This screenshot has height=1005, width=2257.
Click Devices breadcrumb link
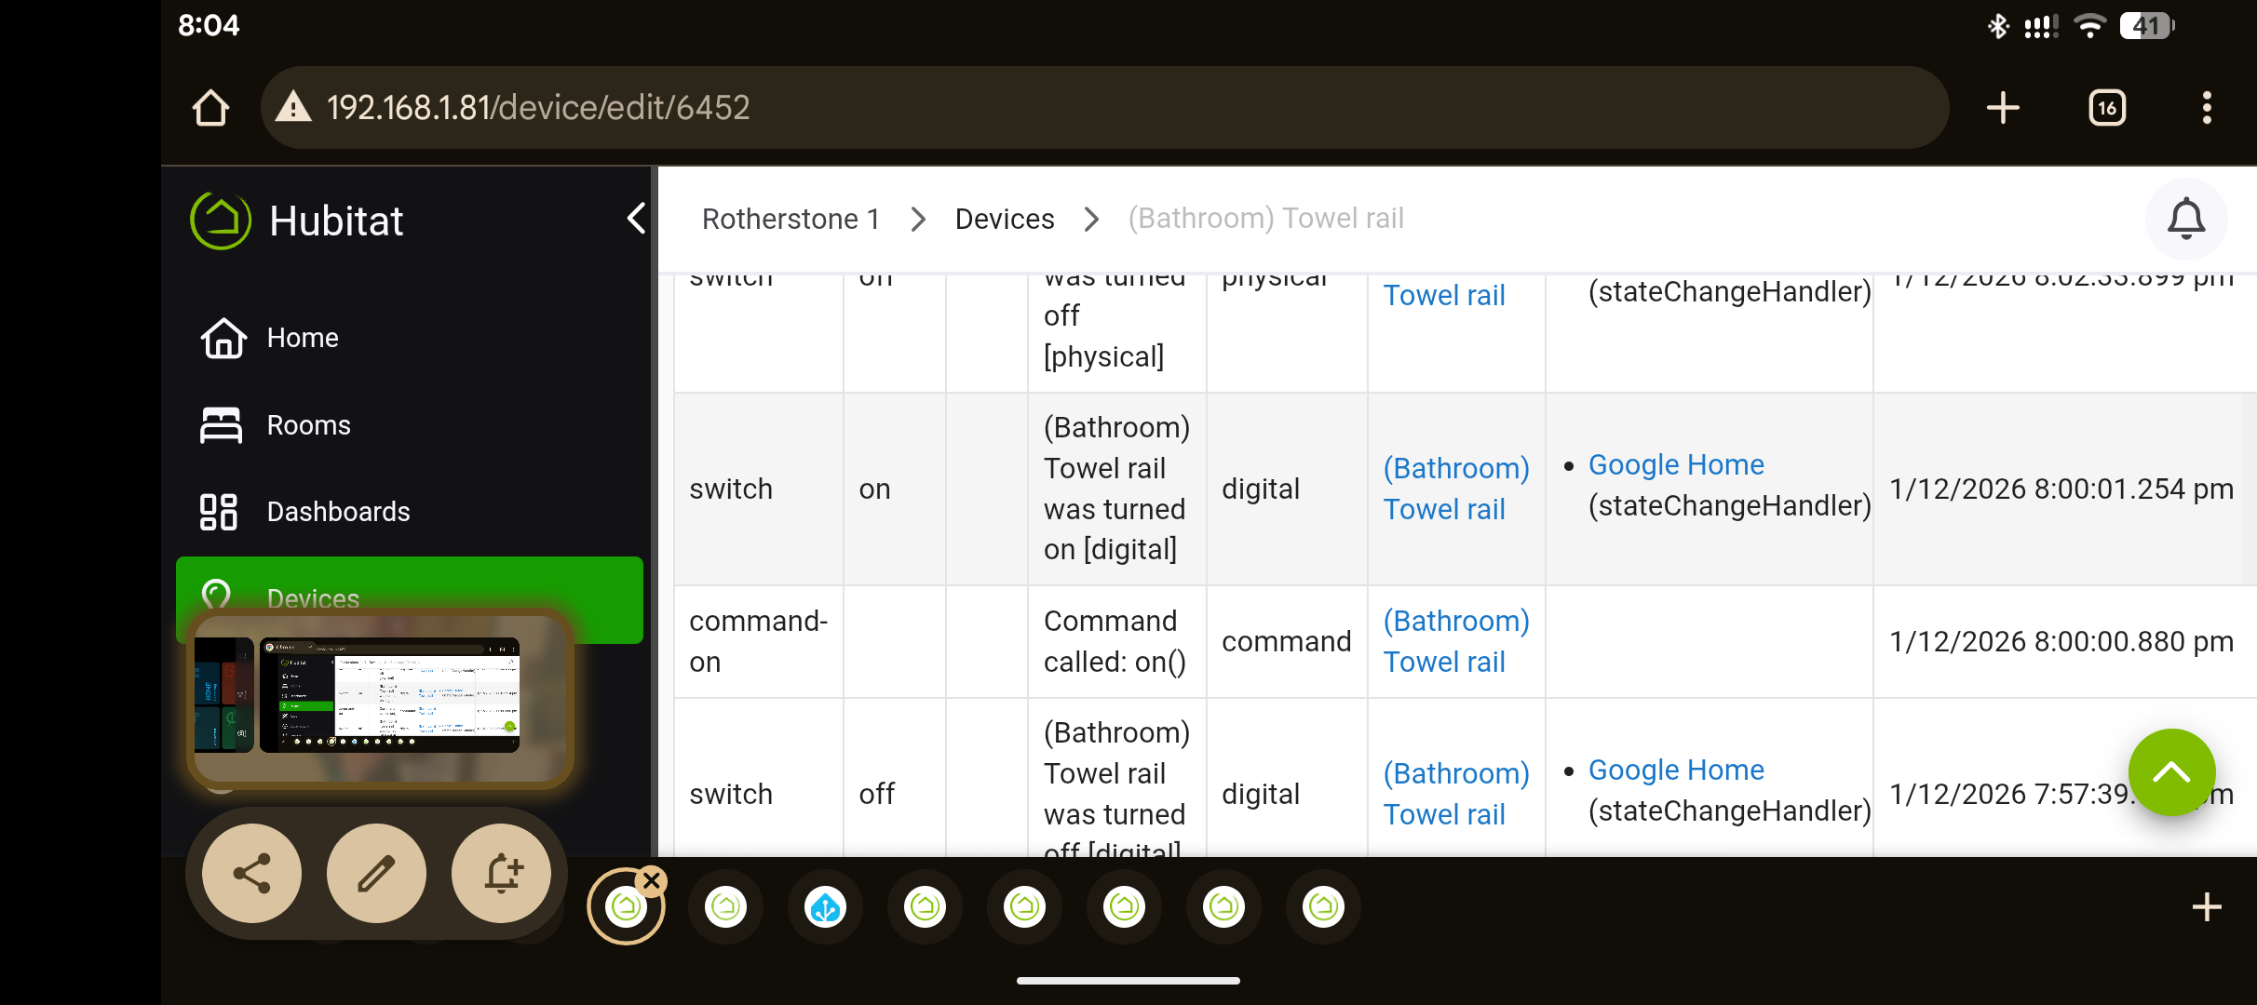[x=1005, y=219]
